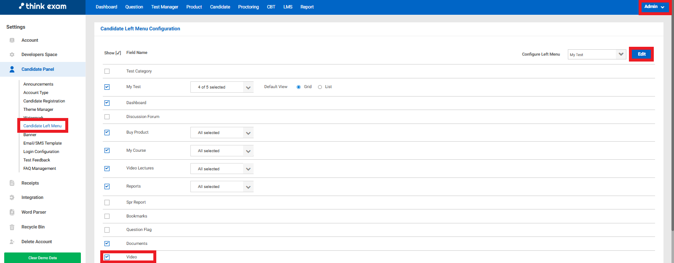Image resolution: width=674 pixels, height=263 pixels.
Task: Click the Receipts document icon
Action: point(12,183)
